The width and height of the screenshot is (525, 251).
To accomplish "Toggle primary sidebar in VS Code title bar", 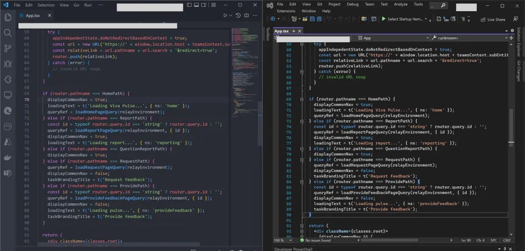I will [x=189, y=5].
